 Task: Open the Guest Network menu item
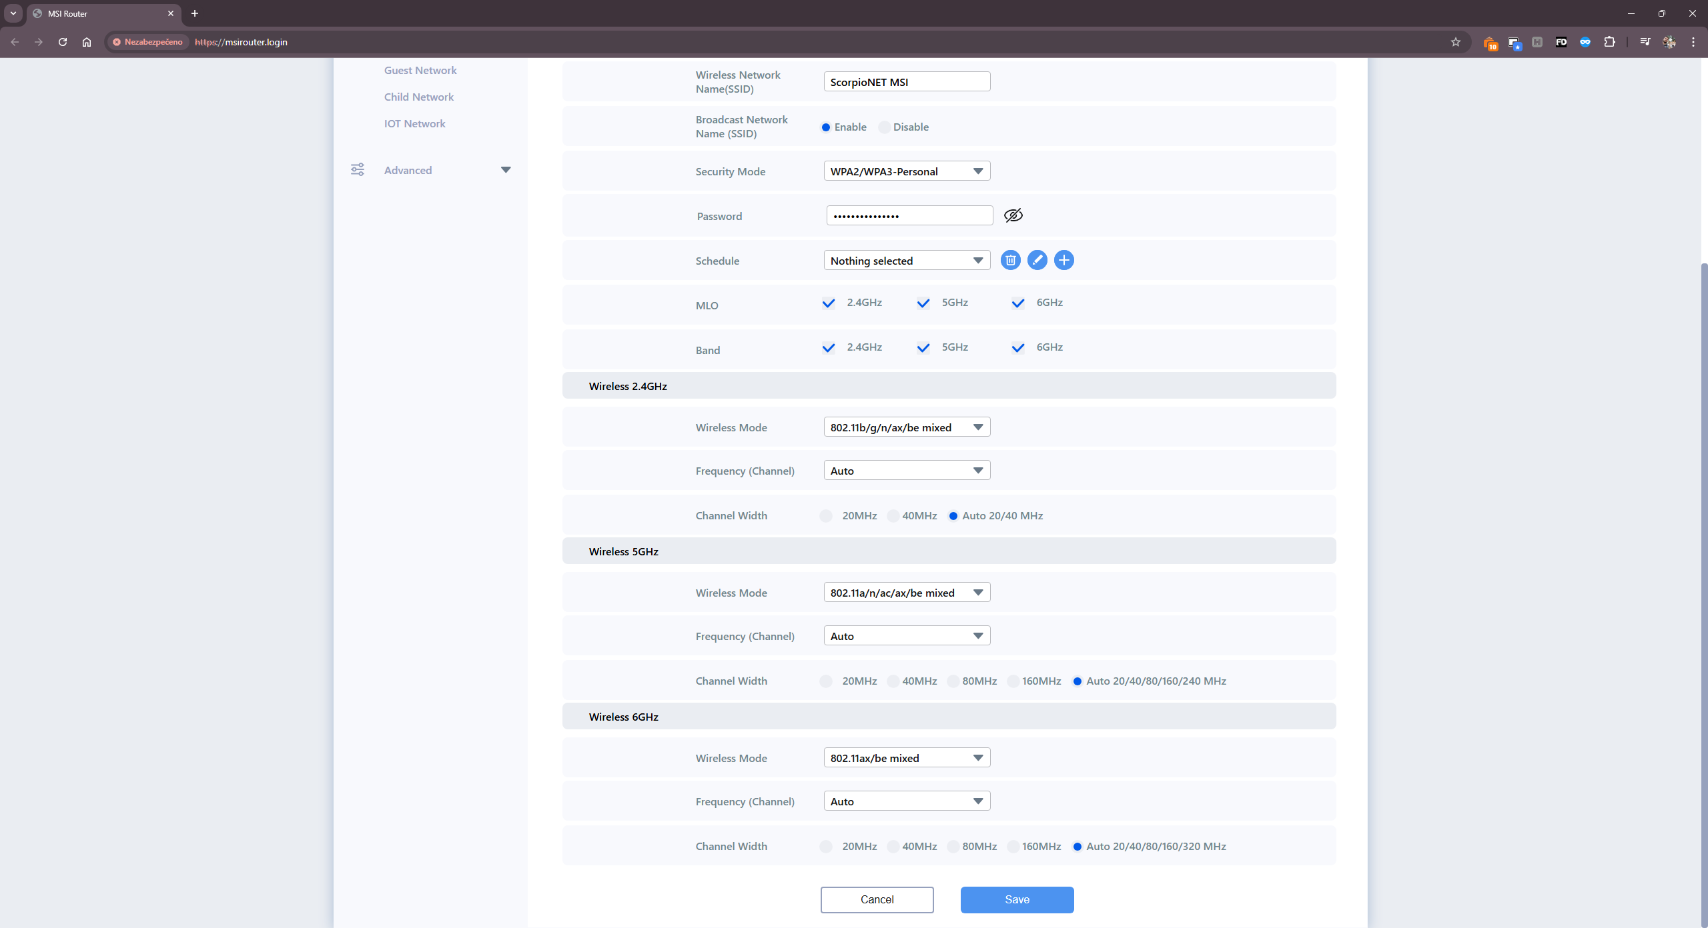[x=420, y=70]
